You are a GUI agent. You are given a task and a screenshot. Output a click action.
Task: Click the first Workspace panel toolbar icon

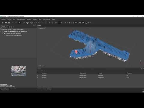(x=1, y=27)
